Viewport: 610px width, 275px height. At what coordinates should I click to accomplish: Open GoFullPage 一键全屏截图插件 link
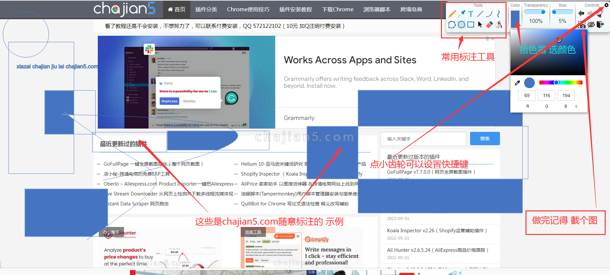click(x=153, y=164)
